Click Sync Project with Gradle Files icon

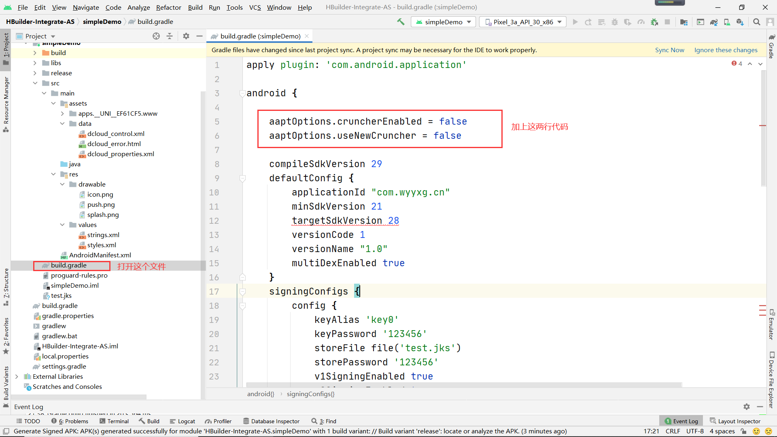coord(714,22)
